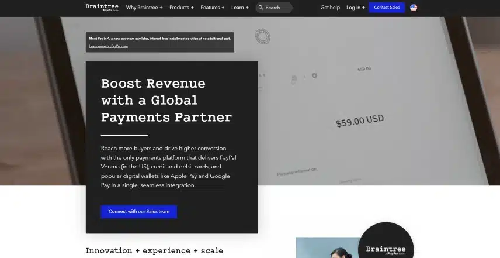
Task: Expand the Log in options
Action: pyautogui.click(x=355, y=8)
